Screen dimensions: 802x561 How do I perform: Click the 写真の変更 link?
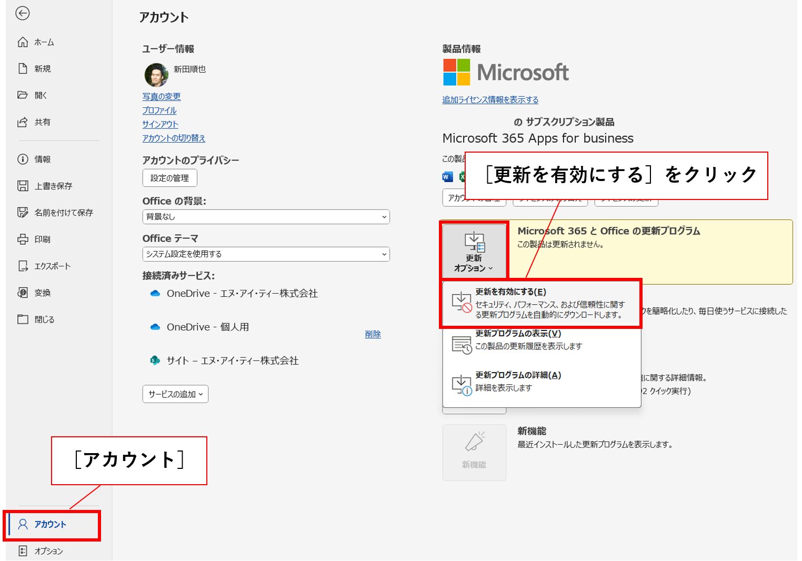coord(162,97)
